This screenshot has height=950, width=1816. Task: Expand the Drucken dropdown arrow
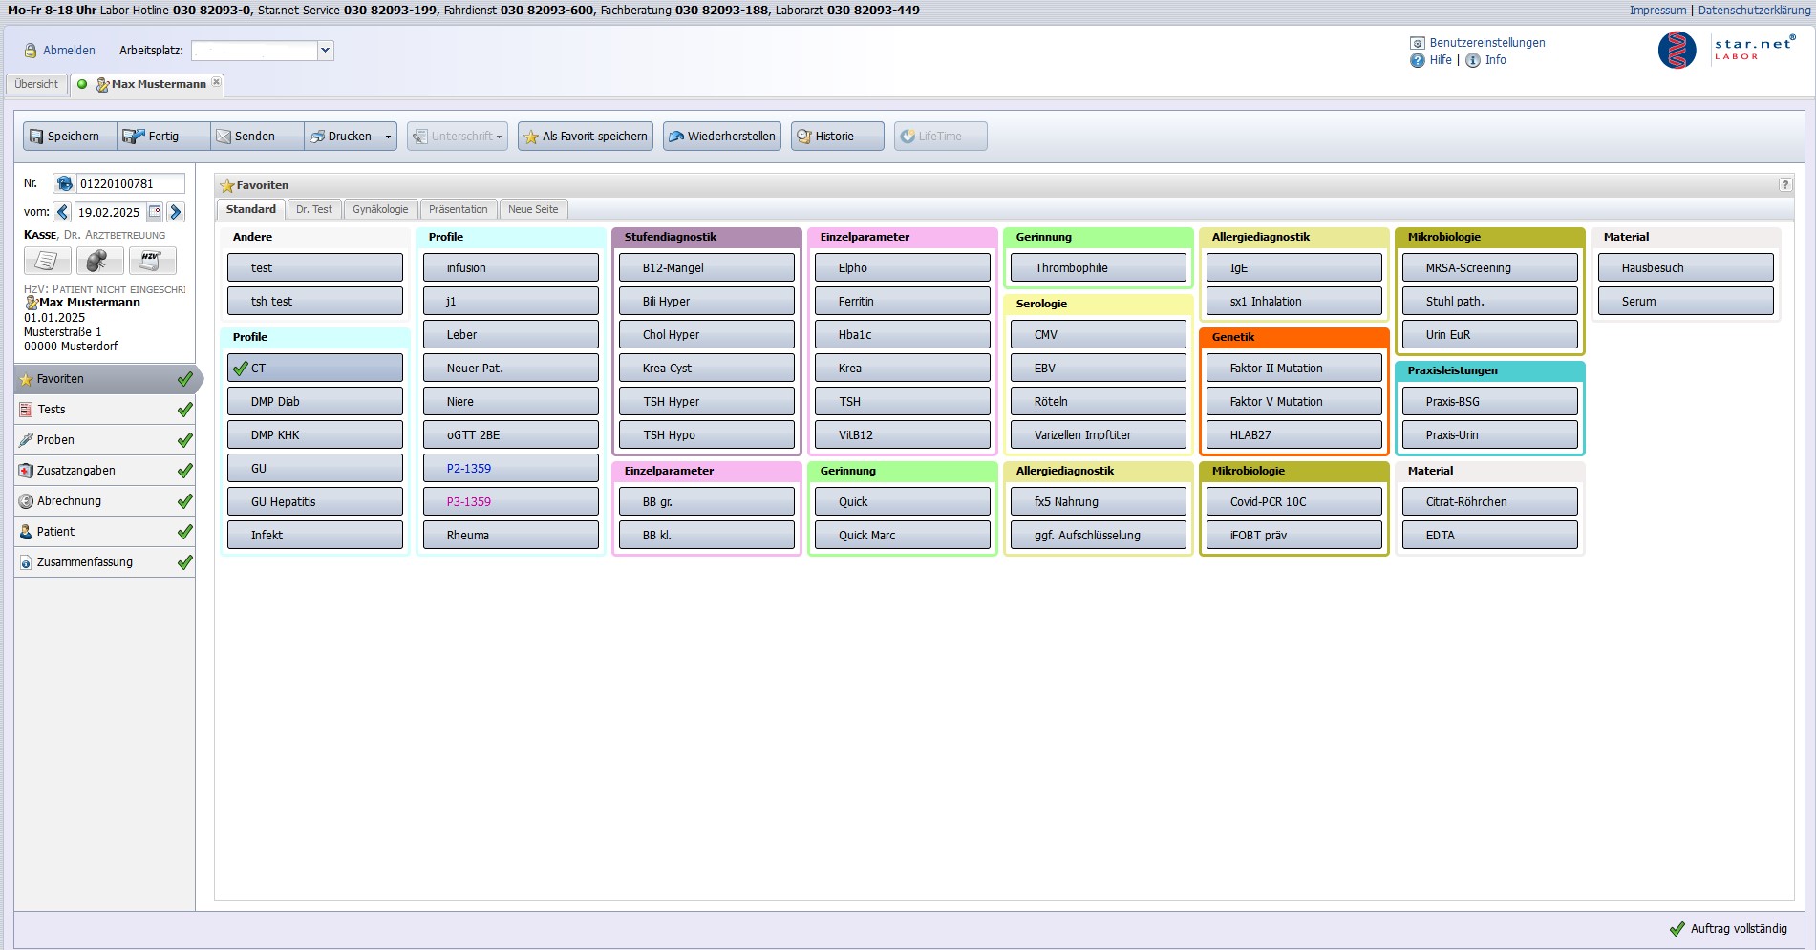(x=388, y=137)
